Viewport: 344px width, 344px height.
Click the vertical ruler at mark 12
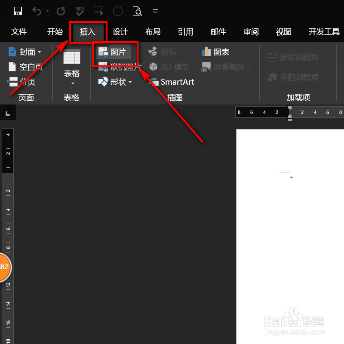8,285
